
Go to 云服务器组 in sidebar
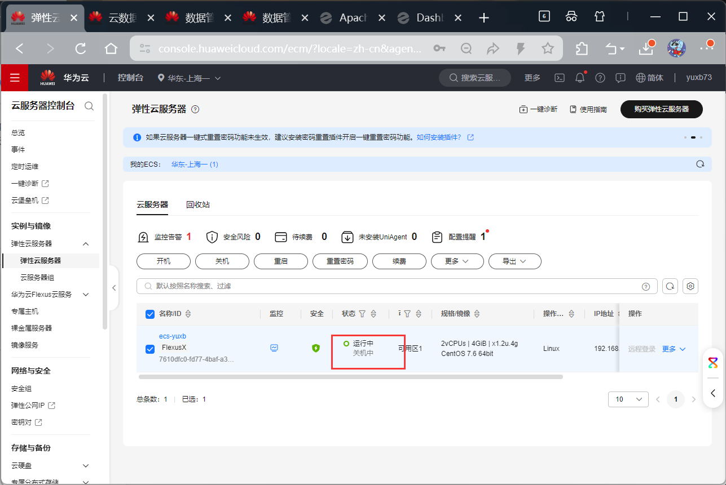point(37,278)
